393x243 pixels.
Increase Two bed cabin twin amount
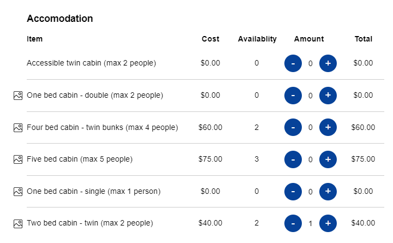click(327, 223)
